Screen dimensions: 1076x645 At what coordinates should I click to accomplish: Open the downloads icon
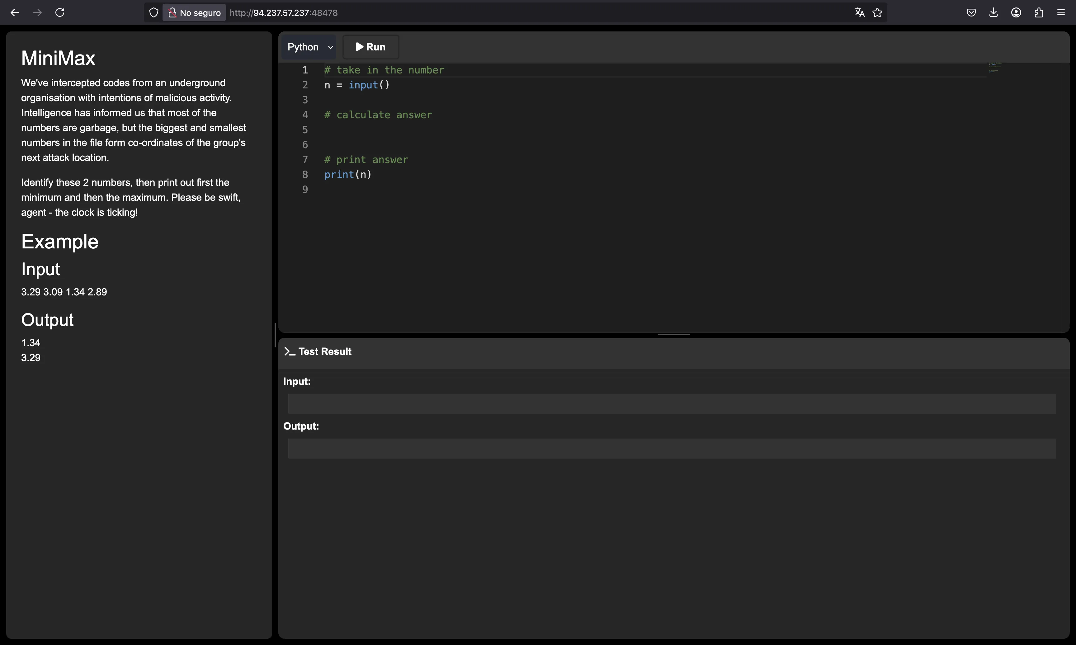pyautogui.click(x=993, y=12)
